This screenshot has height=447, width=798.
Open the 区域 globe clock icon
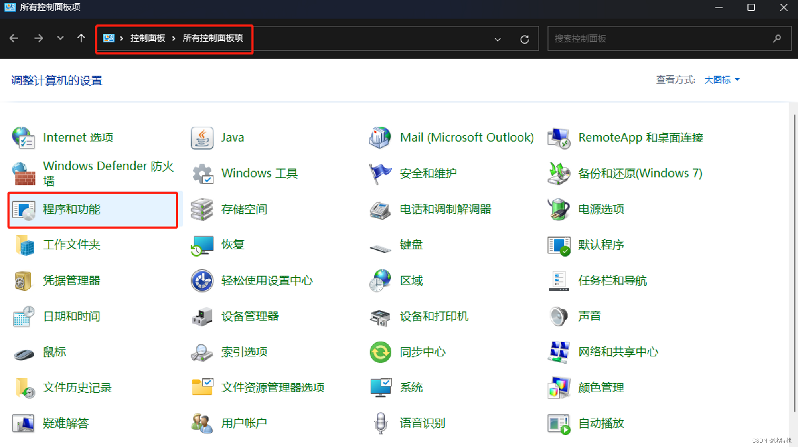380,281
